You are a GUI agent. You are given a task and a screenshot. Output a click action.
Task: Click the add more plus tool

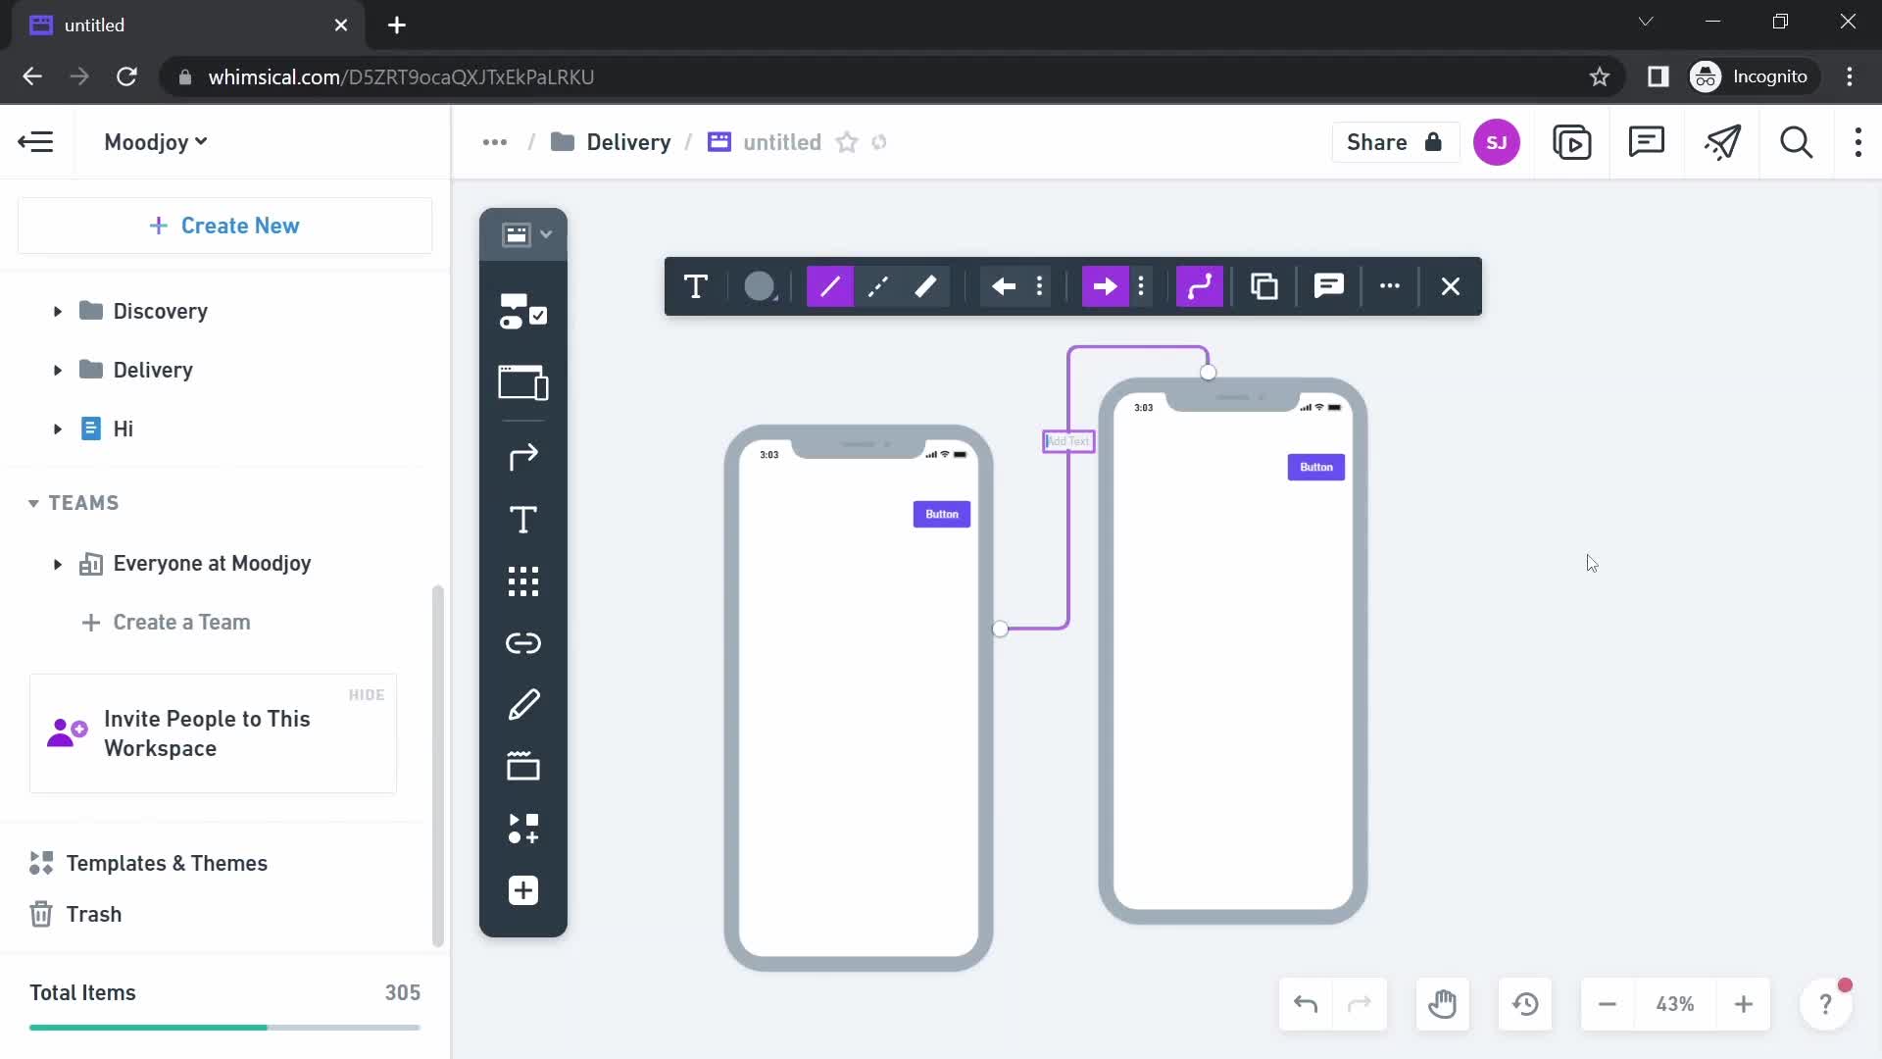523,890
